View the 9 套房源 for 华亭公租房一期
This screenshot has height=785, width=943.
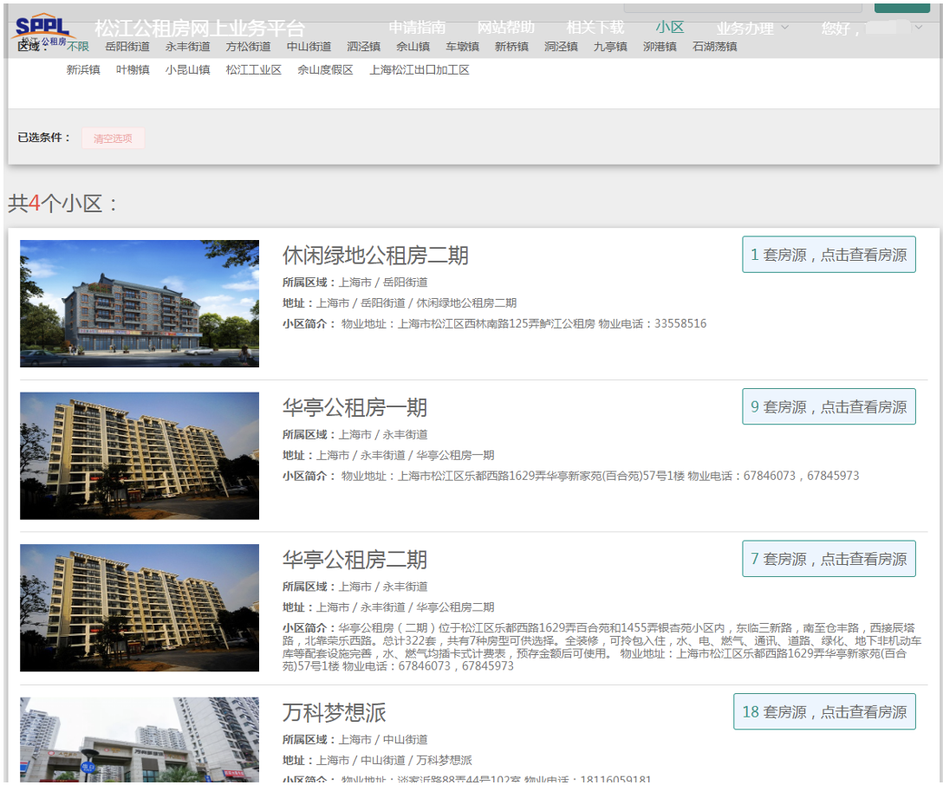pyautogui.click(x=829, y=406)
